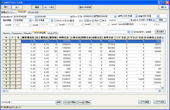Image resolution: width=170 pixels, height=110 pixels.
Task: Click the 参照 browse button
Action: pyautogui.click(x=59, y=102)
